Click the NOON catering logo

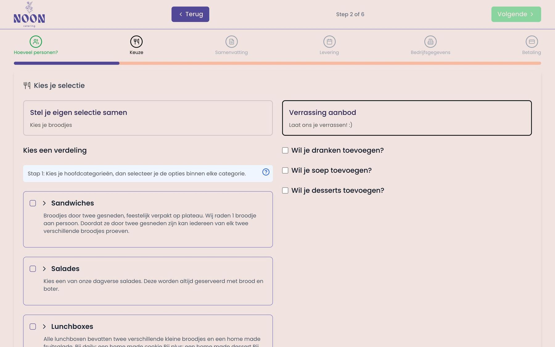(x=29, y=14)
